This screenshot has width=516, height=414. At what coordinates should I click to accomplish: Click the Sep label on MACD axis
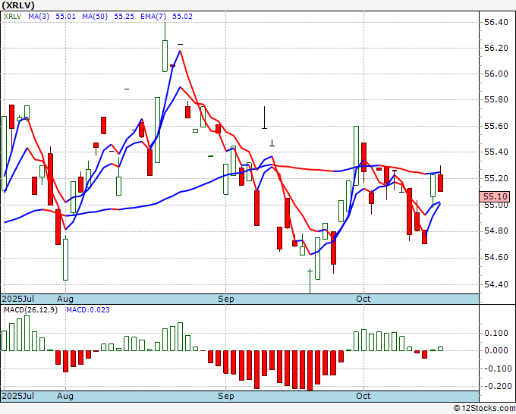(x=226, y=396)
